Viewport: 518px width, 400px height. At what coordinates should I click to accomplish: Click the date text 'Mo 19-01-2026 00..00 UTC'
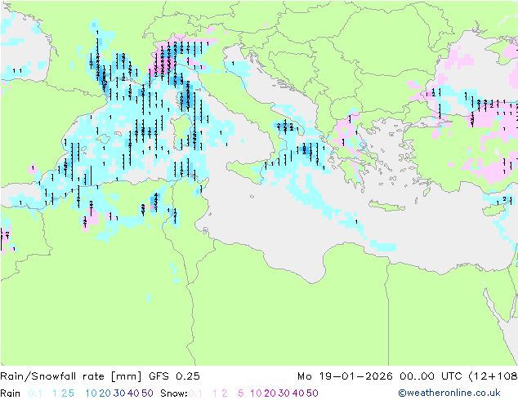click(381, 376)
